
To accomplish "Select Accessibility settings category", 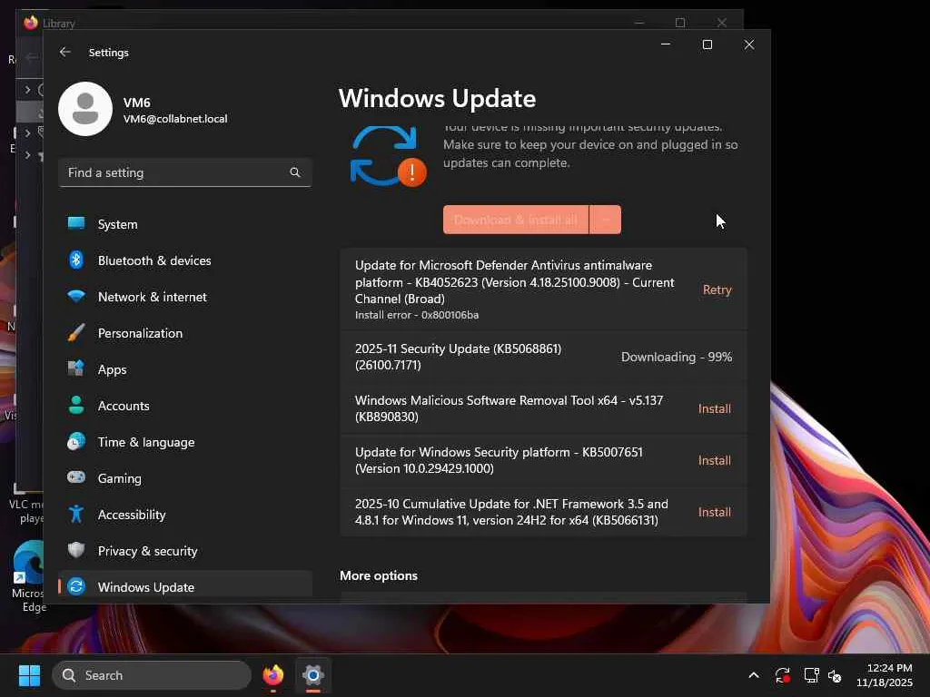I will pyautogui.click(x=185, y=515).
